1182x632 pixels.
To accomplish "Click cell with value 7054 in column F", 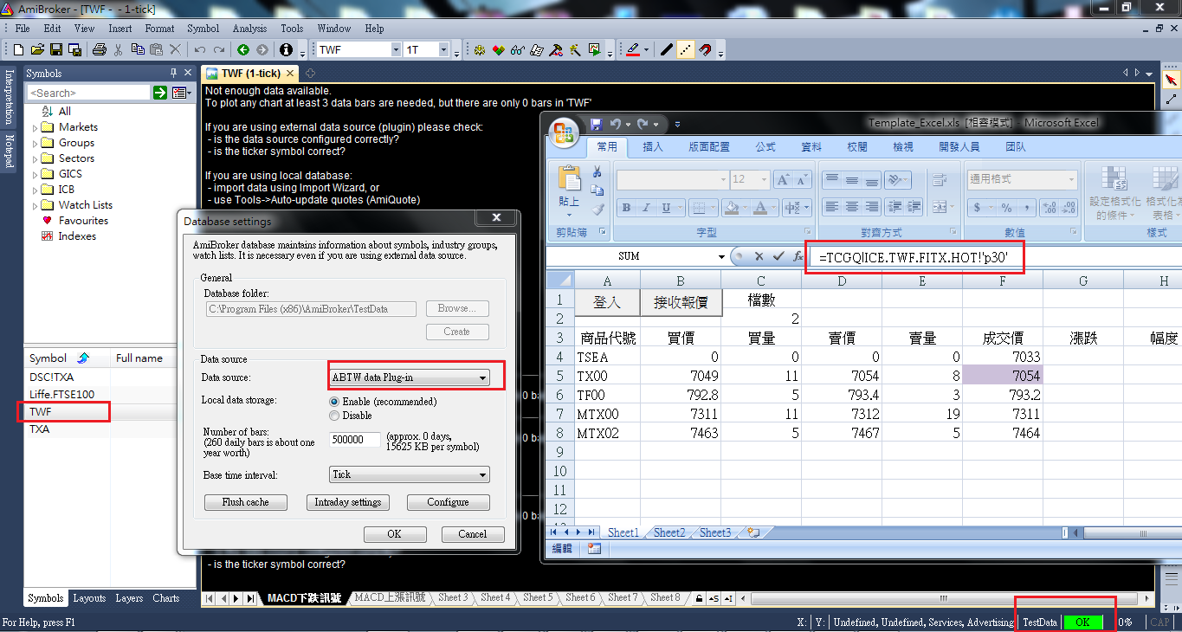I will point(1002,376).
